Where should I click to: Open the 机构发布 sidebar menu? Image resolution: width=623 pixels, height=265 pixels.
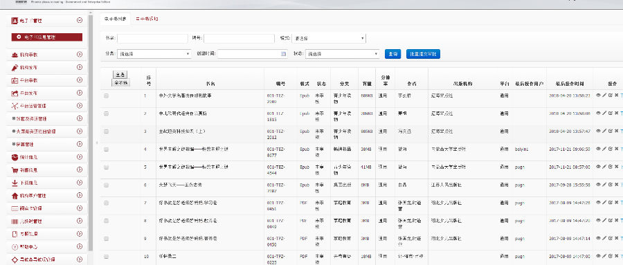click(47, 68)
